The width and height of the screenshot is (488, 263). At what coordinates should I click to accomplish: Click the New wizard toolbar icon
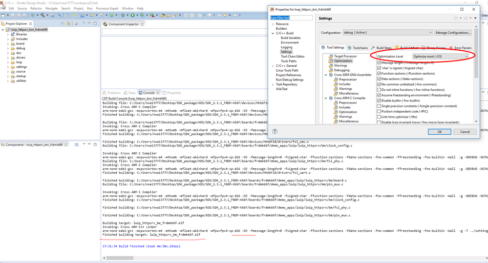(3, 15)
